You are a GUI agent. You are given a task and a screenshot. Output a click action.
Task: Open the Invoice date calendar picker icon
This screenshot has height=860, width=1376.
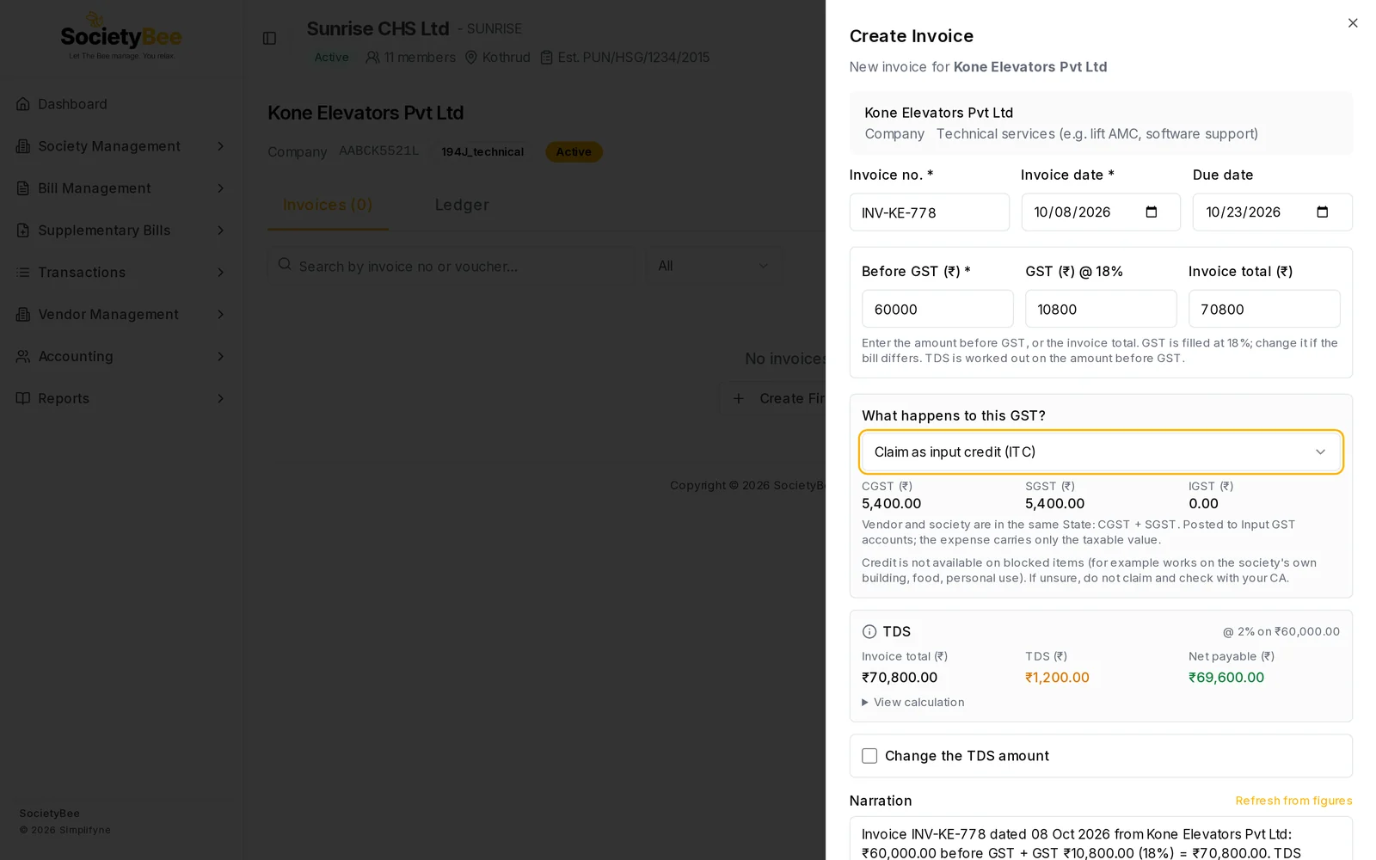(x=1152, y=212)
